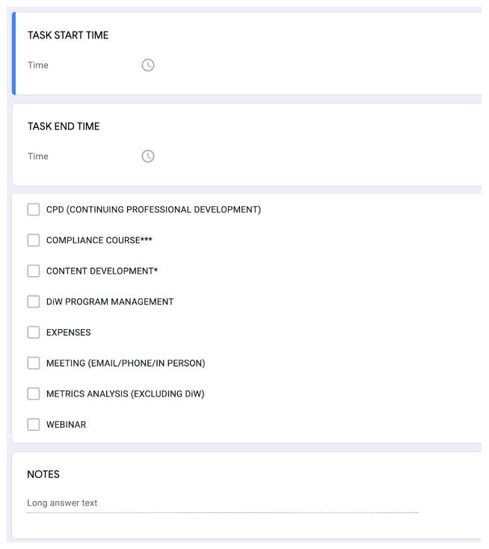Focus the NOTES long answer text field
Screen dimensions: 489x549
[x=223, y=503]
